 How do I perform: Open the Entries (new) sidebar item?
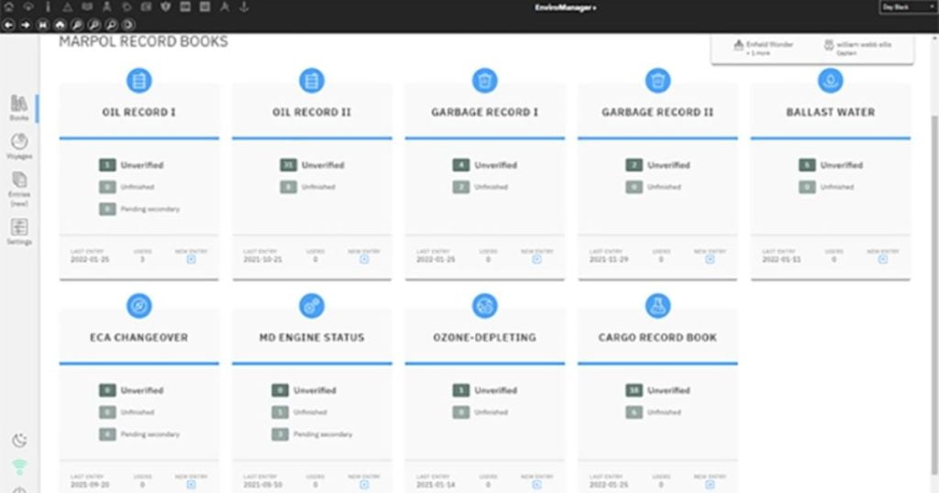coord(19,189)
